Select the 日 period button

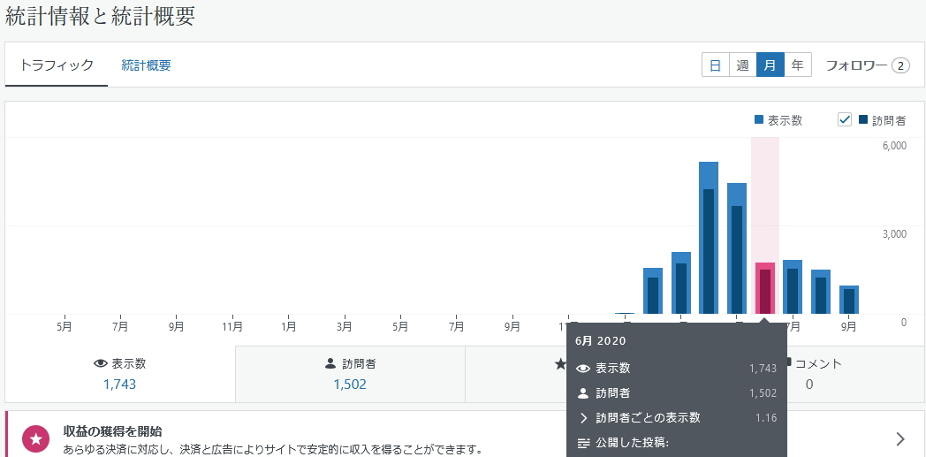point(715,65)
